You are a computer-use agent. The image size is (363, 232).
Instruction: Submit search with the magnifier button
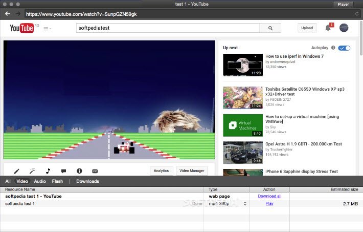pos(270,28)
